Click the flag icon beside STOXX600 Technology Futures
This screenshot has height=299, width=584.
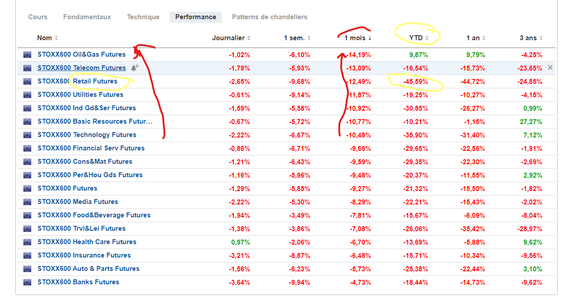click(27, 135)
